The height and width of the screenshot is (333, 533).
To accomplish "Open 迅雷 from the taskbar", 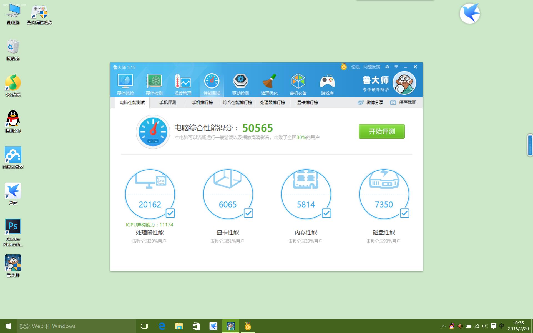I will pyautogui.click(x=213, y=326).
